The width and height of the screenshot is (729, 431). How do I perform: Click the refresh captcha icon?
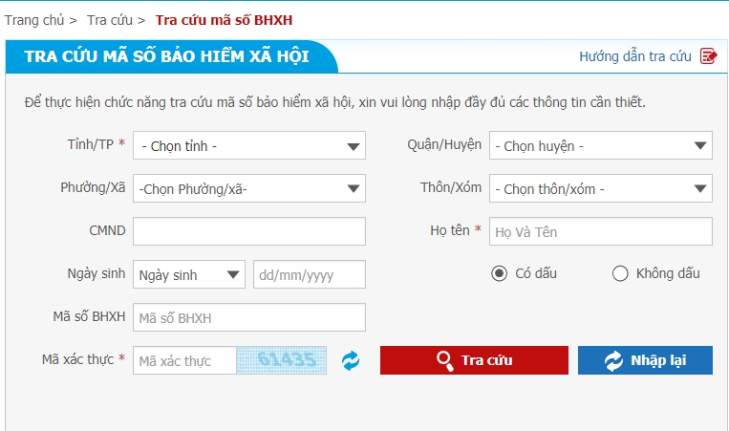point(351,360)
